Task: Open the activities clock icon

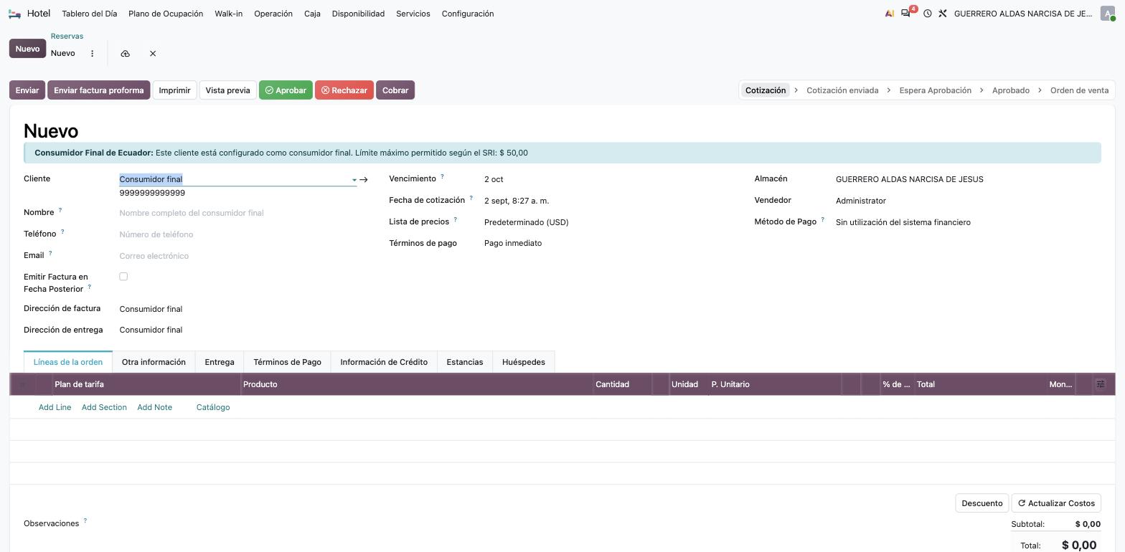Action: coord(927,14)
